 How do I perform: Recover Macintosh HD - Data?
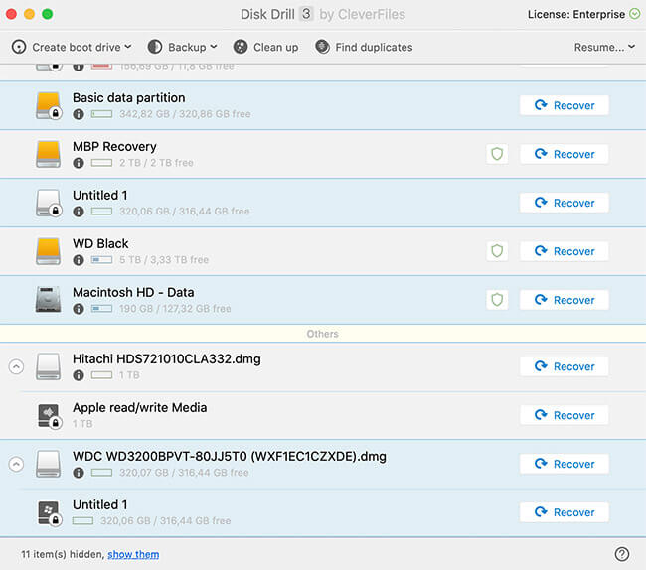(565, 300)
